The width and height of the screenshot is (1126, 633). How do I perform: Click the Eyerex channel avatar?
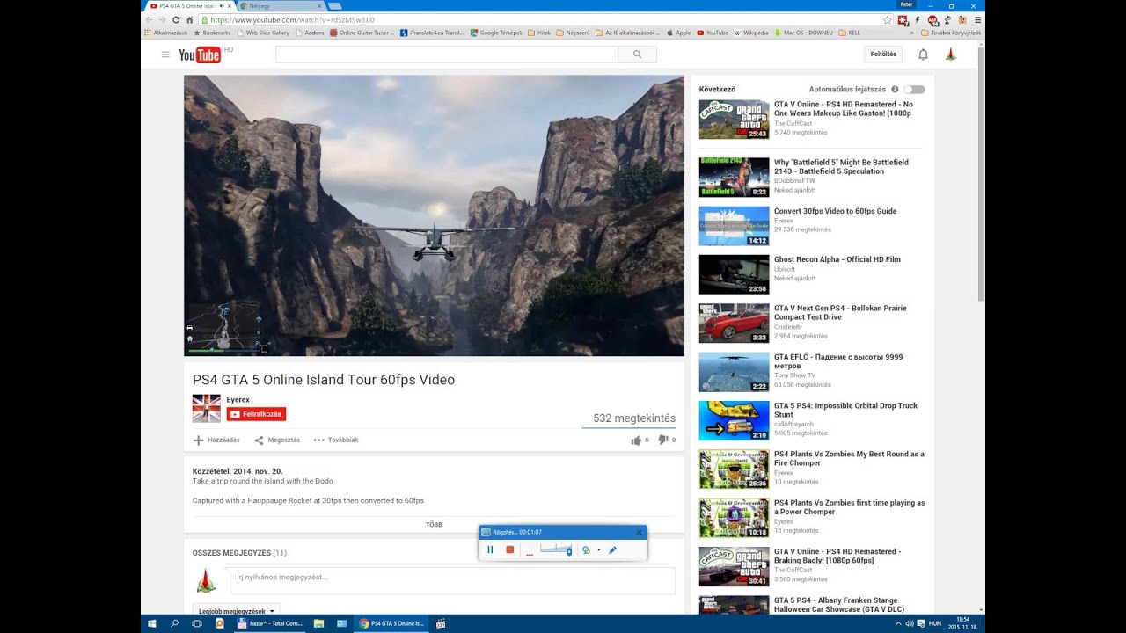pos(207,408)
